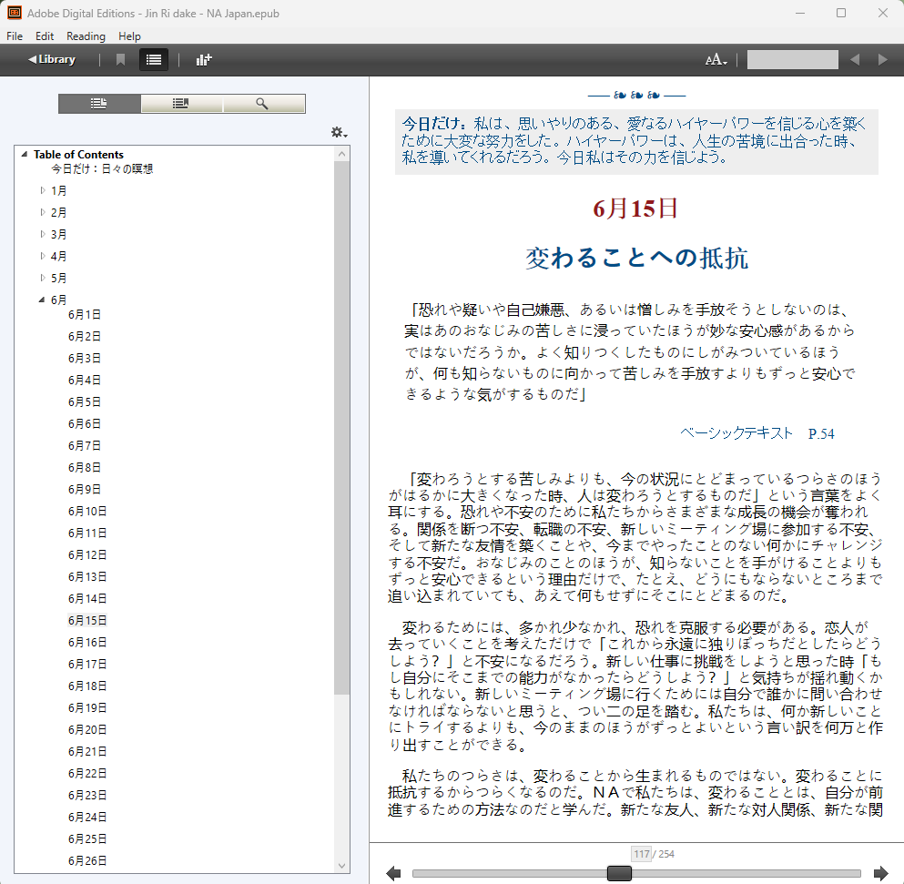This screenshot has height=884, width=904.
Task: Expand the 4月 chapter
Action: (x=43, y=256)
